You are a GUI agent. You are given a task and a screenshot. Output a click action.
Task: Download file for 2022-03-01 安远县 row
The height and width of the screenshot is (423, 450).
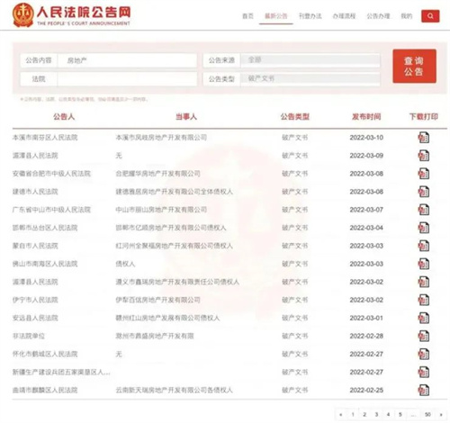pos(424,318)
